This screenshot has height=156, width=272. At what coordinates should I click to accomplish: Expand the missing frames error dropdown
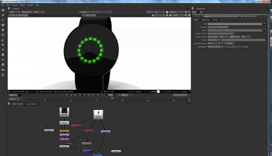215,43
